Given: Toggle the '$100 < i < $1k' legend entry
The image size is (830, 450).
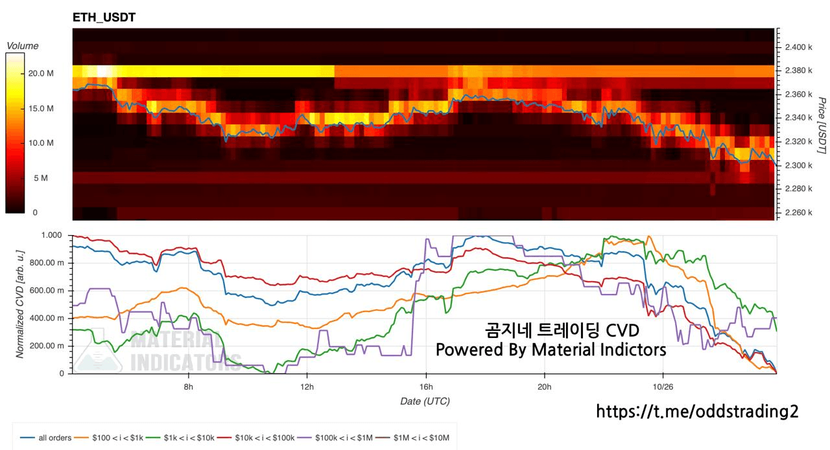Looking at the screenshot, I should (111, 438).
